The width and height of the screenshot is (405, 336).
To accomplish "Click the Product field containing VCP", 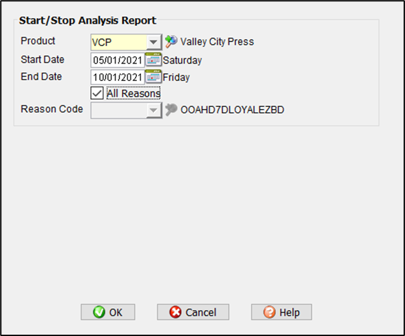I will point(118,42).
